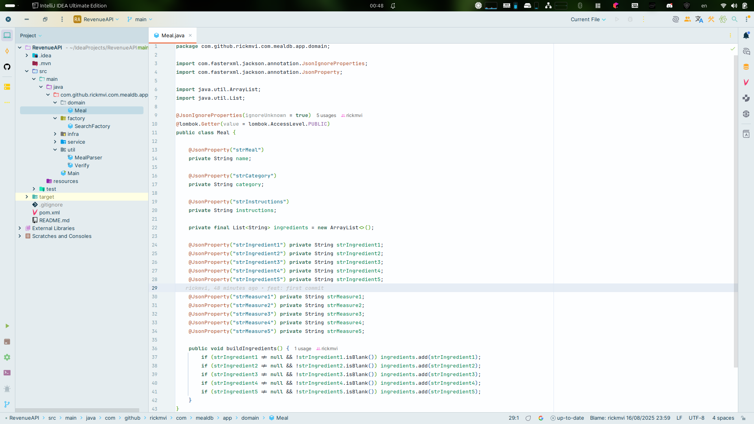
Task: Open the Services tool window
Action: coord(7,357)
